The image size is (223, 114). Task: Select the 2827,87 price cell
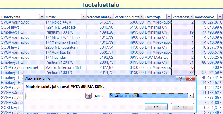point(100,67)
